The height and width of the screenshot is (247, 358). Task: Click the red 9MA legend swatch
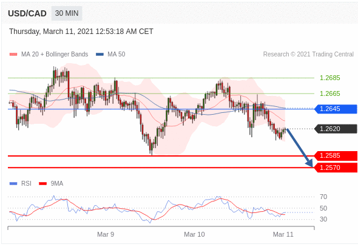[x=42, y=183]
